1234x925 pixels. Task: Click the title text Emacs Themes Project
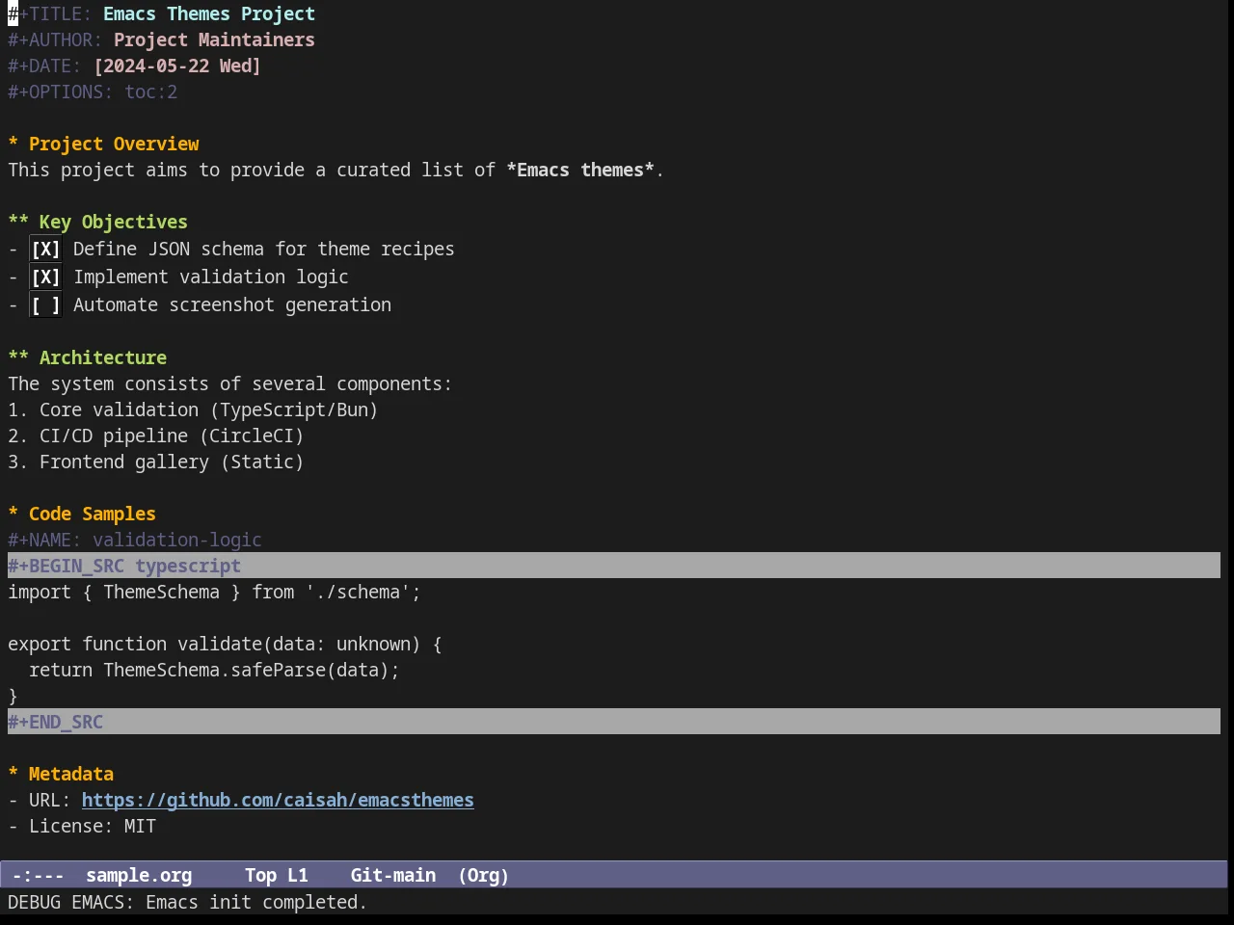pos(209,14)
